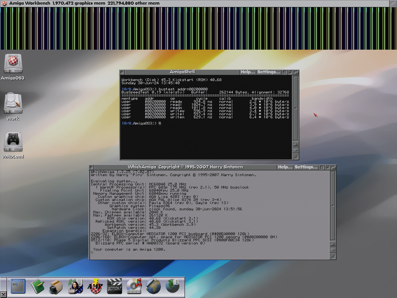Image resolution: width=397 pixels, height=298 pixels.
Task: Click 'Workbench (Disk) 45.3 Kickstart' line
Action: 171,80
